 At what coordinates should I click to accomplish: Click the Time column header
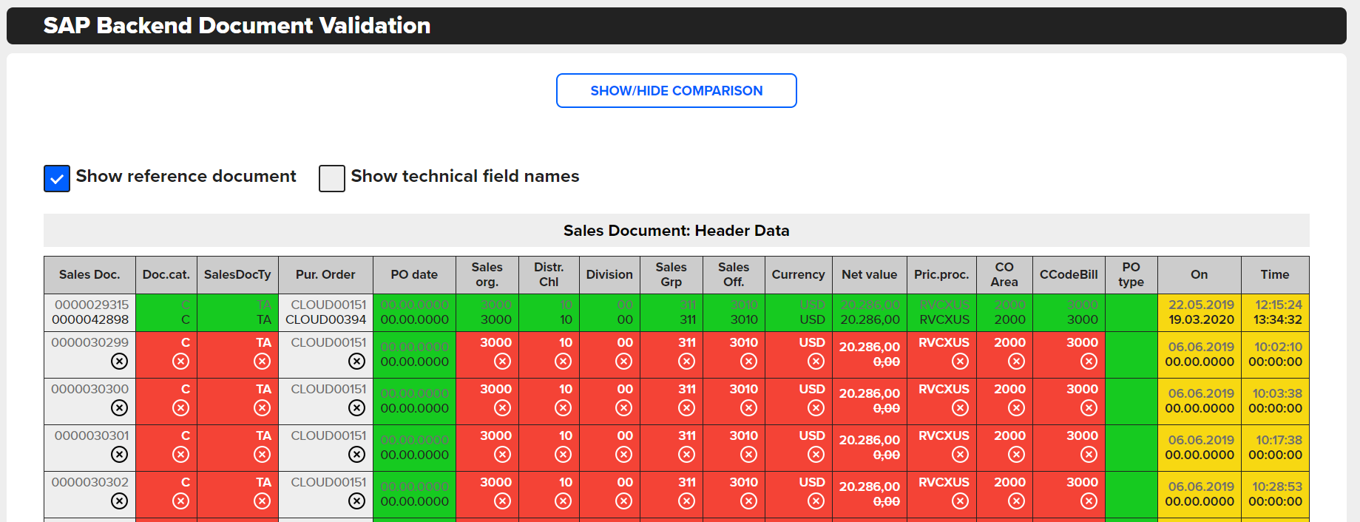[x=1274, y=274]
